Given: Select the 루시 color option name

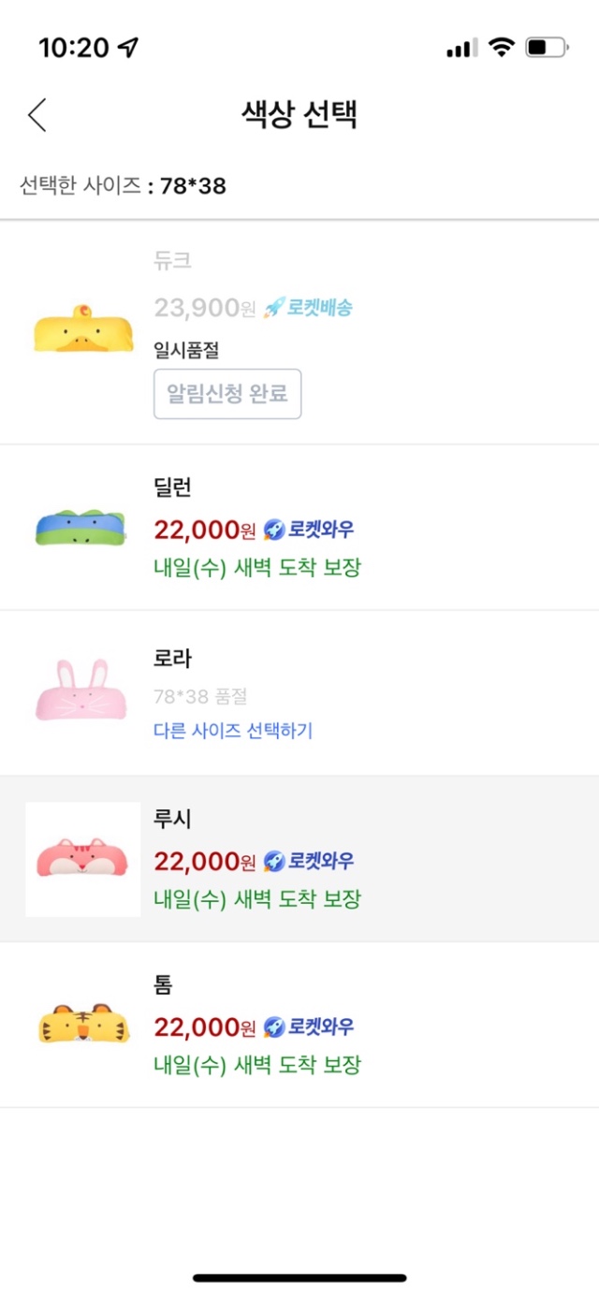Looking at the screenshot, I should (173, 819).
